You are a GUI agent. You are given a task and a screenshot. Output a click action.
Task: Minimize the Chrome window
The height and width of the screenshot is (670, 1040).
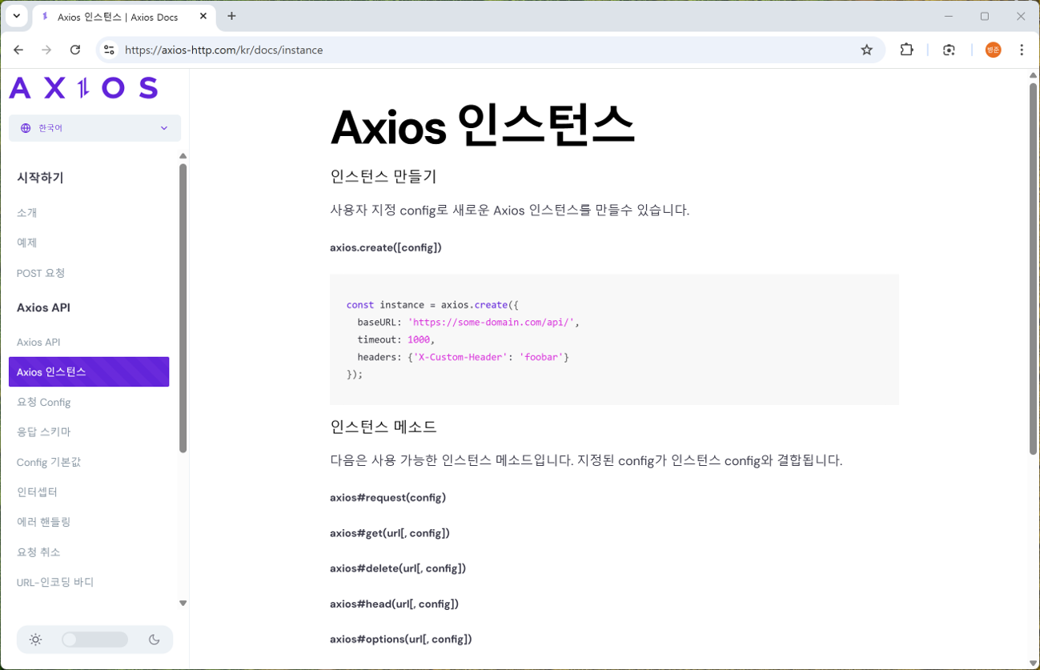point(949,16)
